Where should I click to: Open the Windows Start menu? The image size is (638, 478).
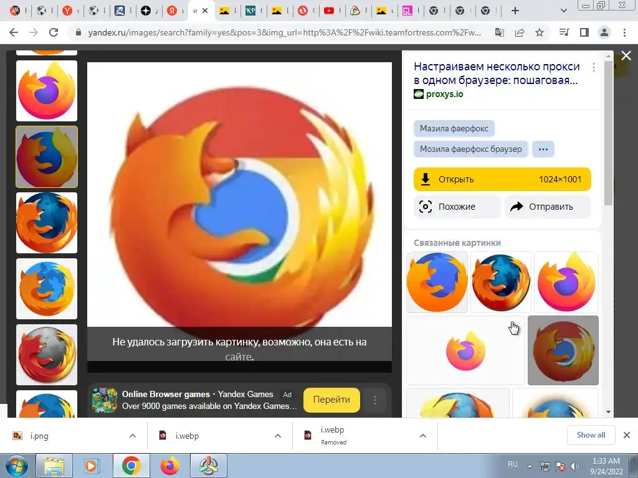16,466
